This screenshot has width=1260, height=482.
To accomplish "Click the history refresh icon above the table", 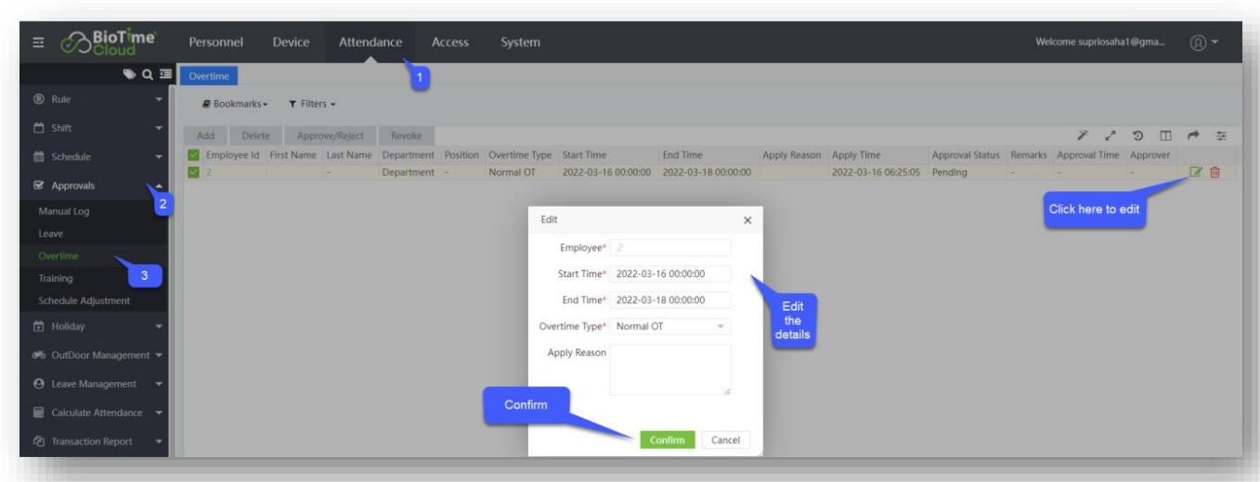I will (1137, 136).
